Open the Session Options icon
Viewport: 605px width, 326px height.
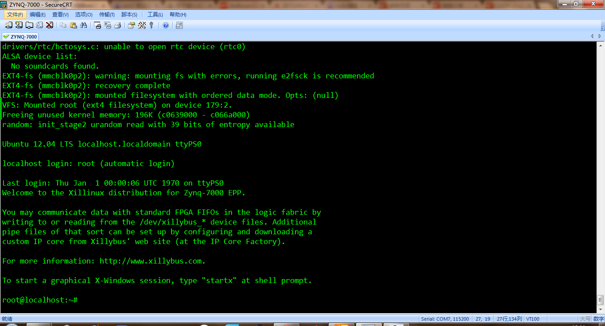point(132,25)
